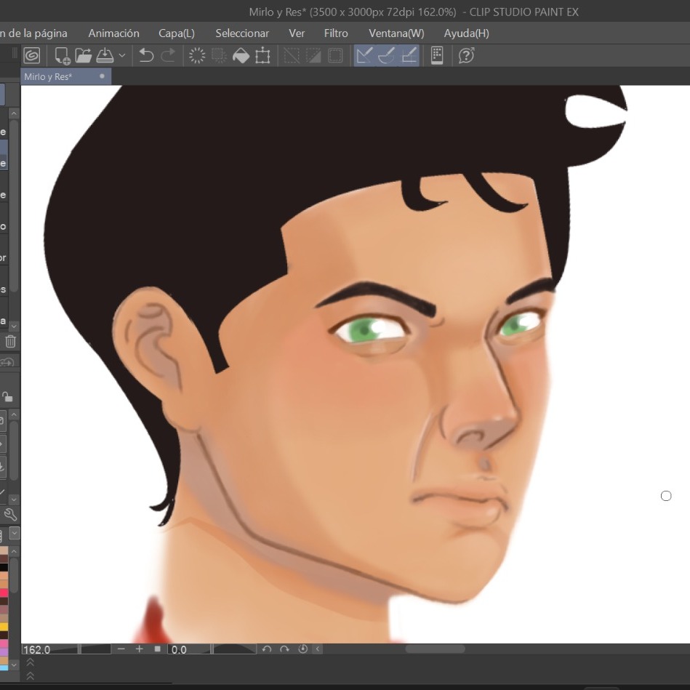The height and width of the screenshot is (690, 690).
Task: Undo the last action
Action: [146, 55]
